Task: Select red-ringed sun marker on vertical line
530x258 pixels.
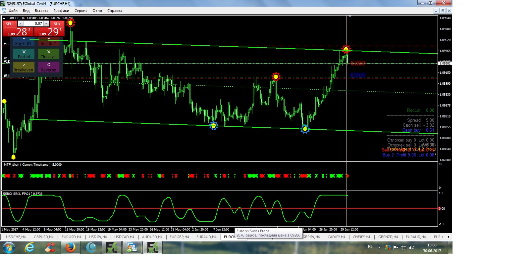Action: (346, 49)
